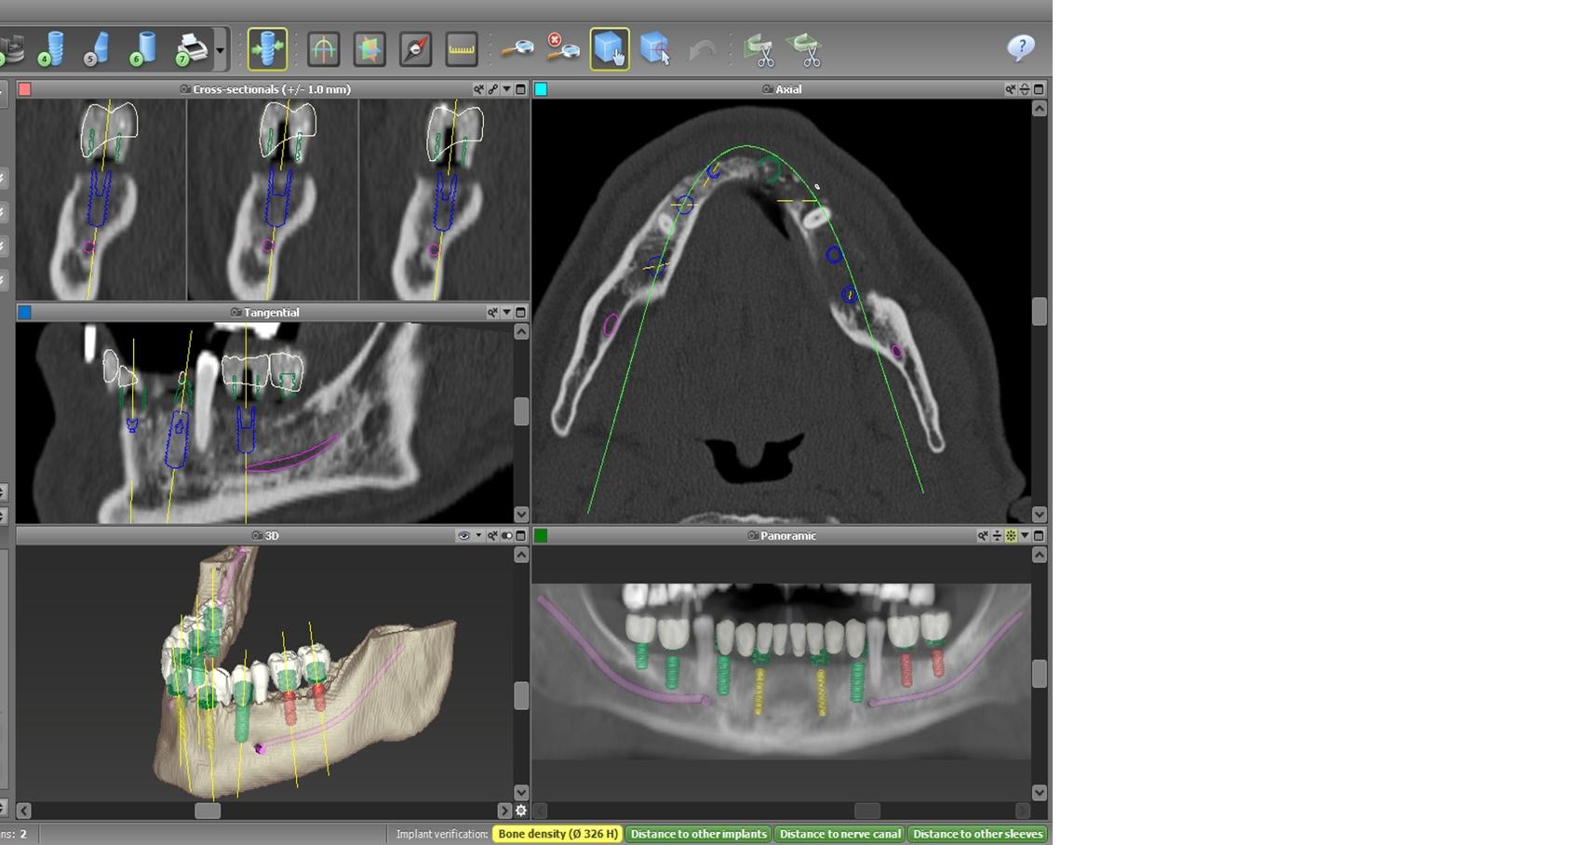Open Cross-sectionals view options dropdown
Image resolution: width=1571 pixels, height=845 pixels.
[x=507, y=89]
